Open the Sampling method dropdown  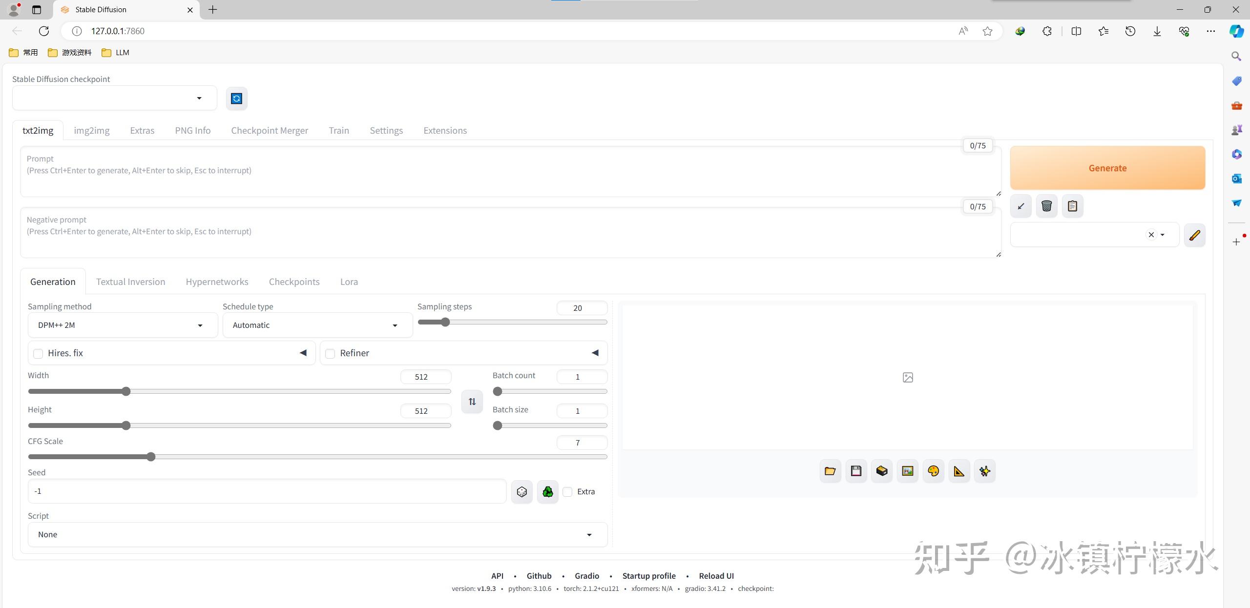point(122,325)
